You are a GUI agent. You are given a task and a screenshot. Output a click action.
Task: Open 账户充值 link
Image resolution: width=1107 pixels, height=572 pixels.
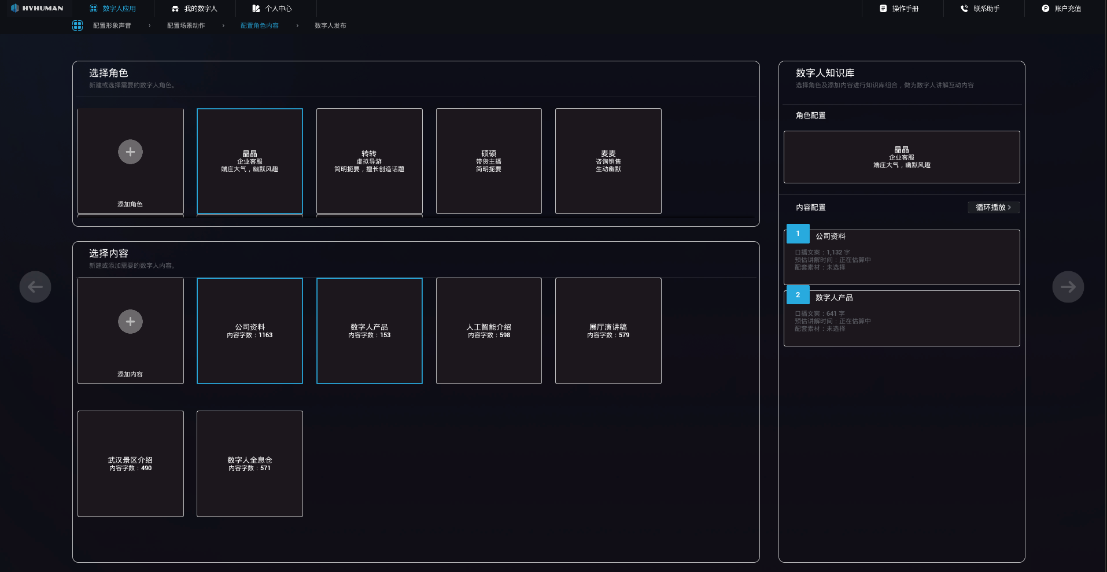coord(1068,9)
